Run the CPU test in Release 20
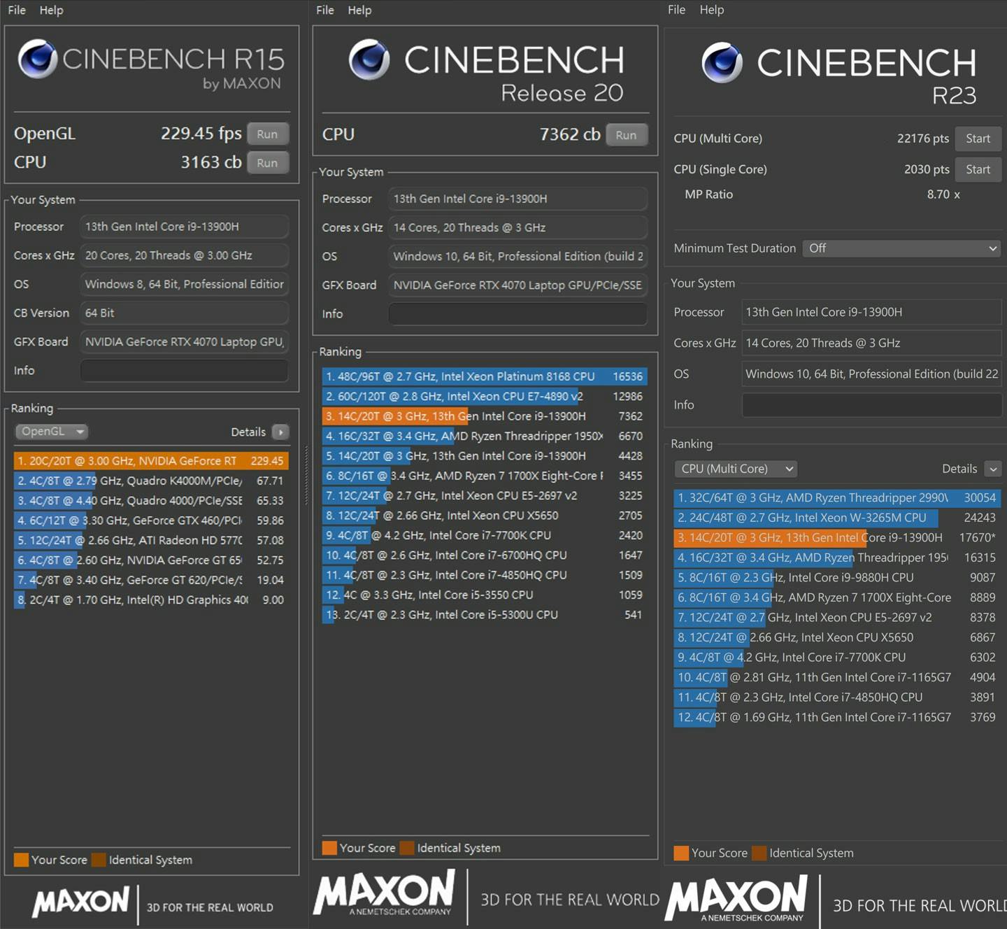This screenshot has width=1007, height=929. tap(626, 135)
